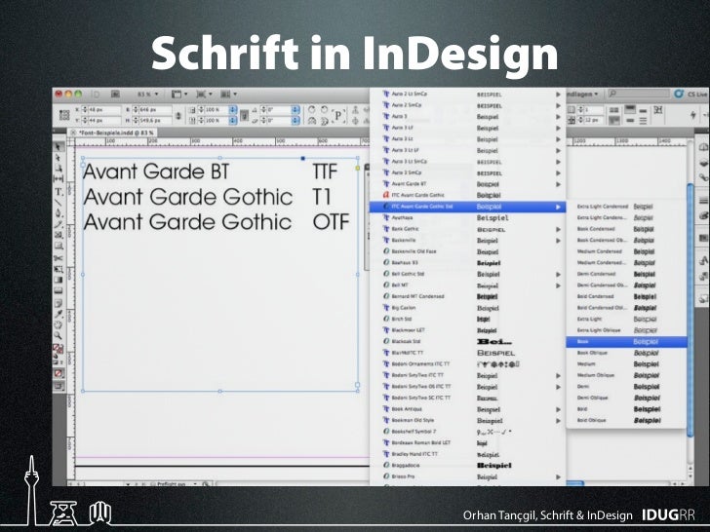This screenshot has width=710, height=532.
Task: Select the Book font style
Action: tap(626, 342)
